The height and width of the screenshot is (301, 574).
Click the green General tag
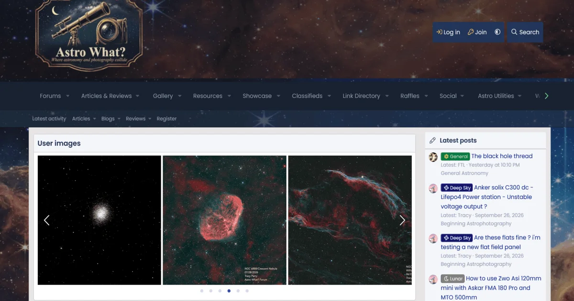[x=455, y=156]
